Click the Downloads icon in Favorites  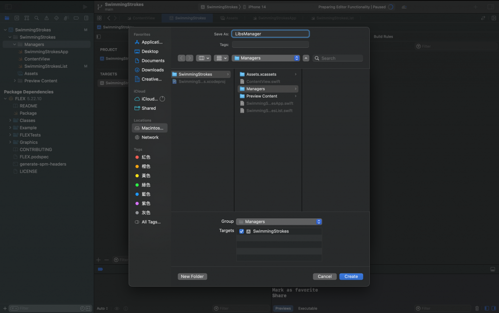[137, 70]
